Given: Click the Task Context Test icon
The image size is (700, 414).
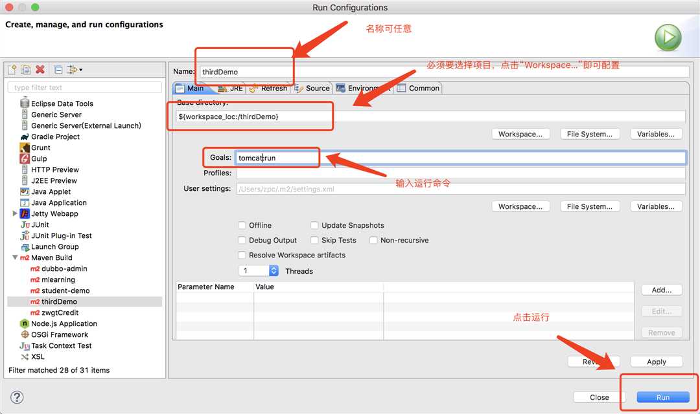Looking at the screenshot, I should click(25, 346).
